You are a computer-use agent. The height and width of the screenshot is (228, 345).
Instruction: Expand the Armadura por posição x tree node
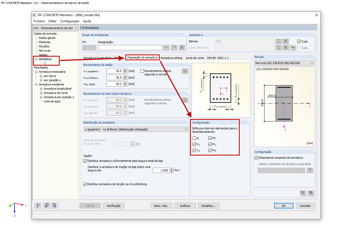coord(41,97)
